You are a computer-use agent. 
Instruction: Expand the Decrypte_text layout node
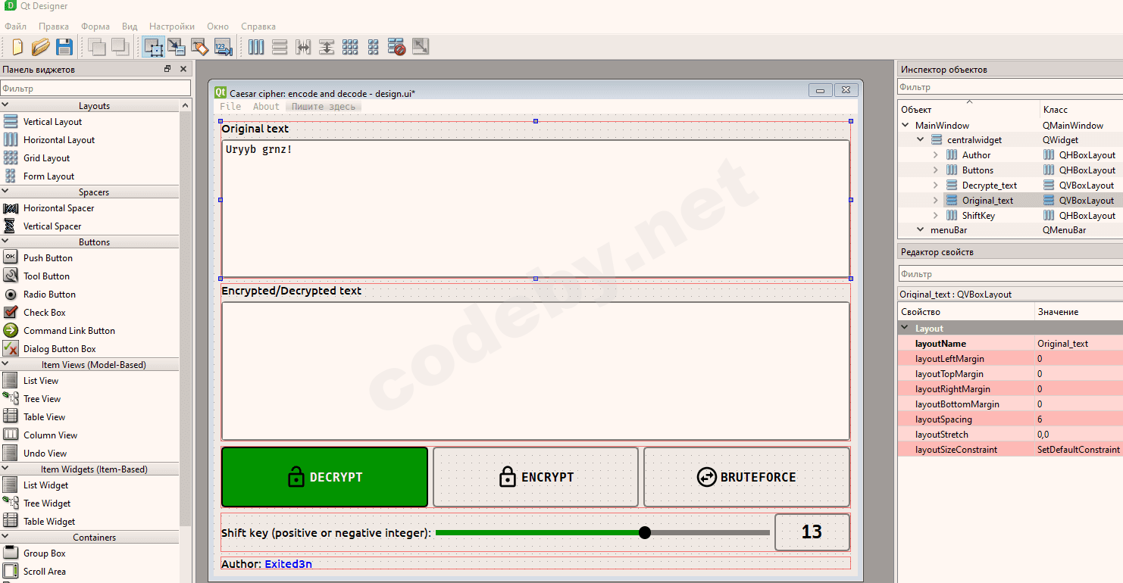pyautogui.click(x=935, y=185)
